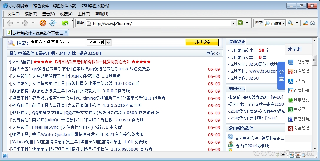Screen dimensions: 320x161
Task: Click the Forward navigation arrow
Action: point(25,23)
